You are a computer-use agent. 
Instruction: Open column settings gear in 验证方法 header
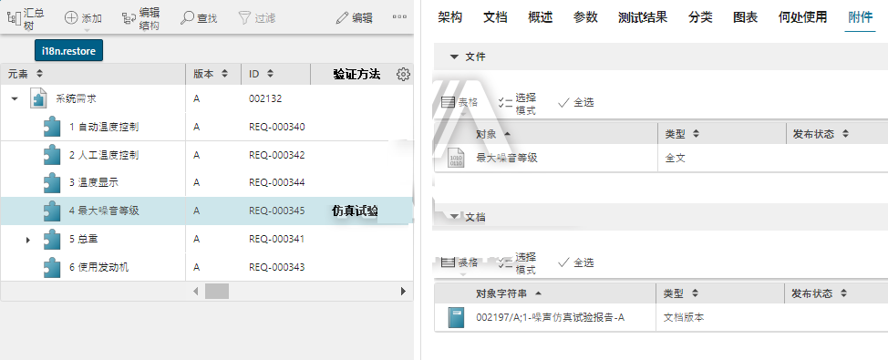(403, 74)
